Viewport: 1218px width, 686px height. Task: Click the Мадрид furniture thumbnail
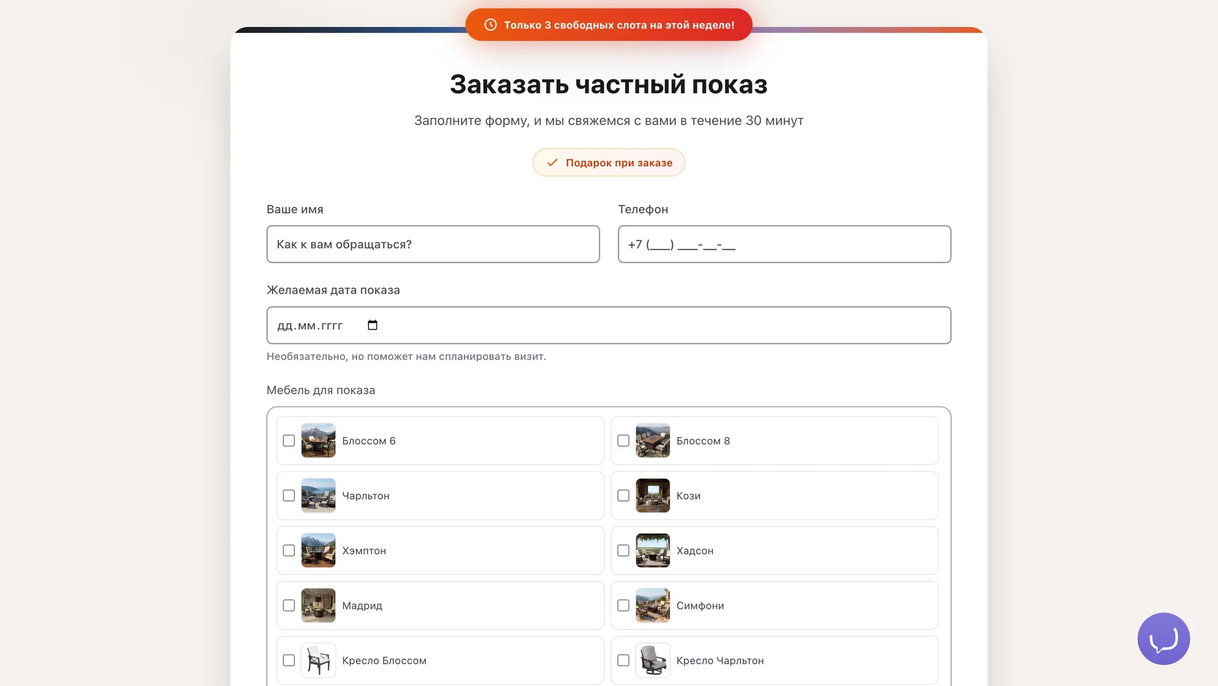(318, 605)
